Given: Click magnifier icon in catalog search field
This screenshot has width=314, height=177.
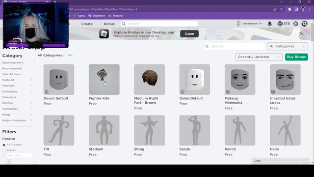Looking at the screenshot, I should (207, 46).
